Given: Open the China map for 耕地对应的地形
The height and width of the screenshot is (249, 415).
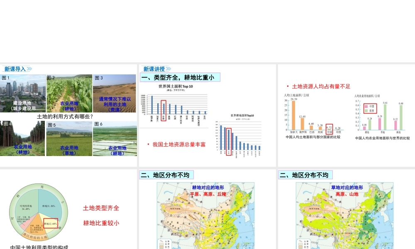Looking at the screenshot, I should click(206, 215).
